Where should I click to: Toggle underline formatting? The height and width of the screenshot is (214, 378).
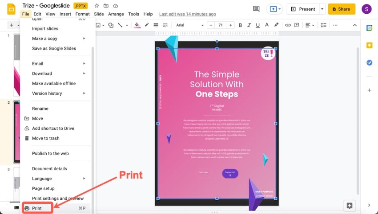point(258,25)
